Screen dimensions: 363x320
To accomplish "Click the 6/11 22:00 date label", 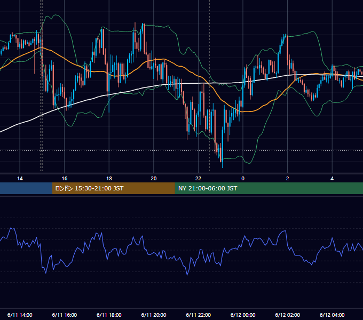I will click(199, 315).
